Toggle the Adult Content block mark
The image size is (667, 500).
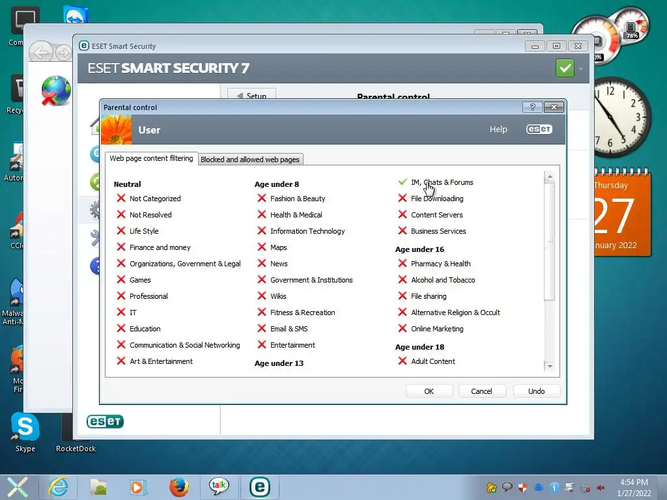403,361
